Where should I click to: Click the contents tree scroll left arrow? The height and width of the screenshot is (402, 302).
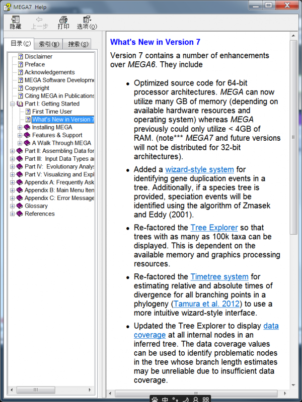[x=12, y=390]
